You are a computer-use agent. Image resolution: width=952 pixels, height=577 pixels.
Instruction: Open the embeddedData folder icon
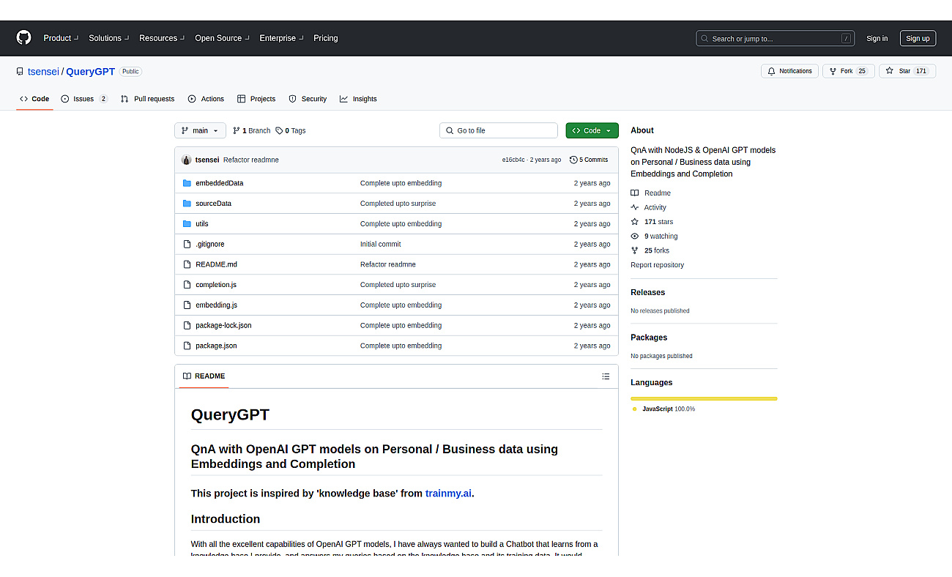point(187,183)
